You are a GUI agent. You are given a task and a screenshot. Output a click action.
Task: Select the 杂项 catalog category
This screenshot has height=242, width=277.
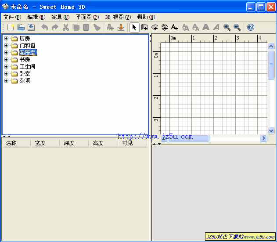point(25,81)
